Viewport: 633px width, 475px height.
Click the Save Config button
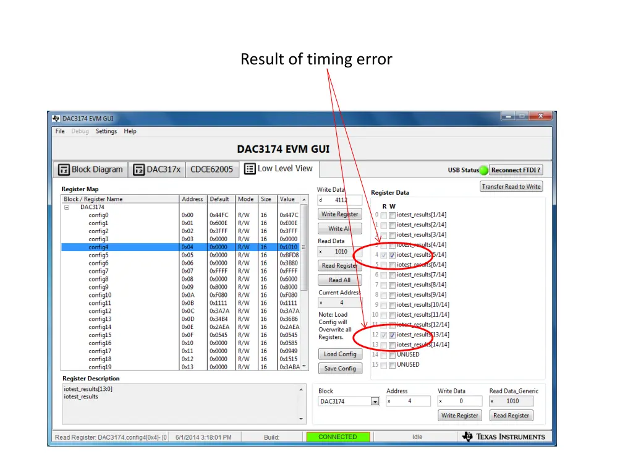pos(340,368)
